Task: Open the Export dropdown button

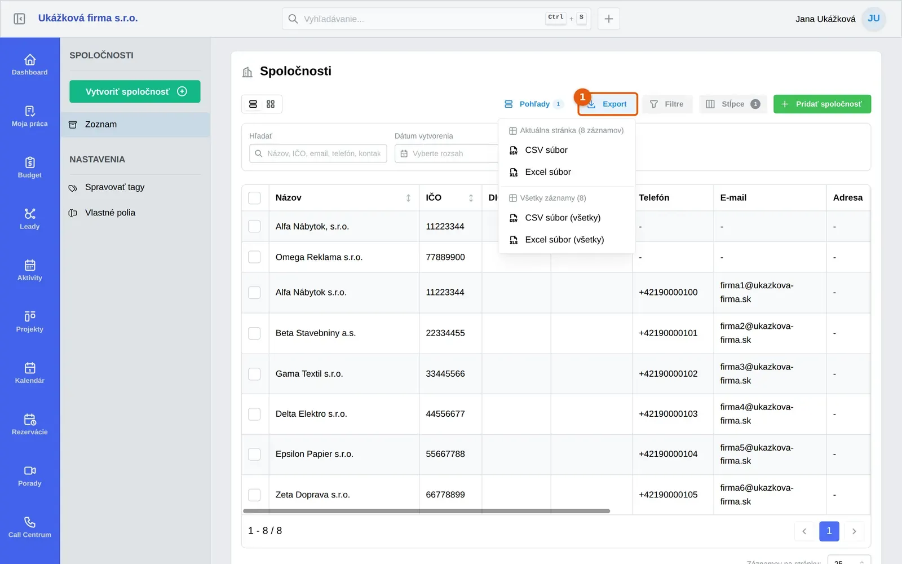Action: click(x=608, y=104)
